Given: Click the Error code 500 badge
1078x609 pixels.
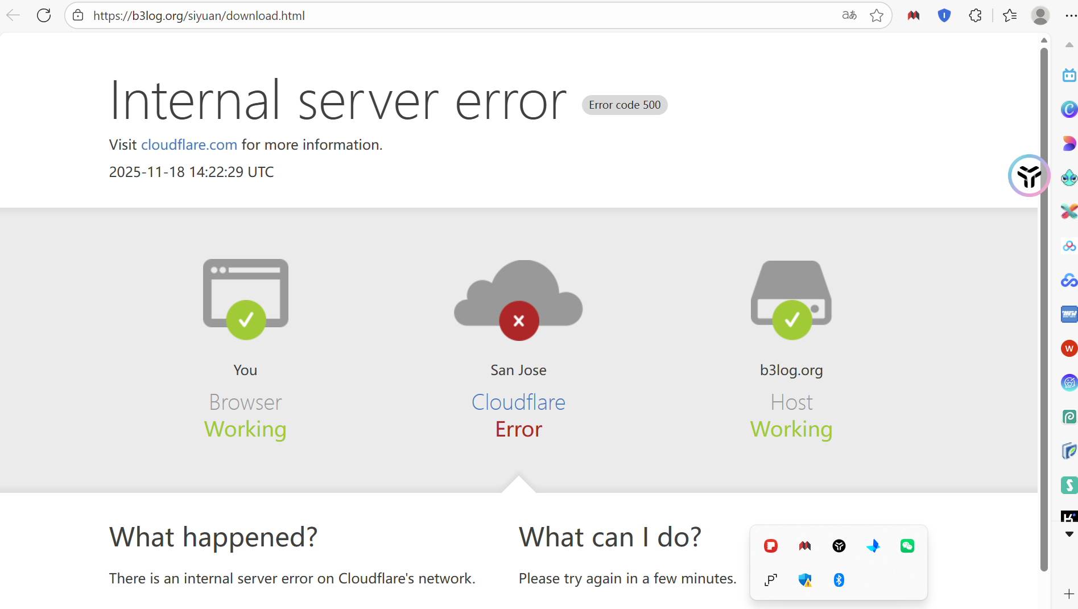Looking at the screenshot, I should click(625, 105).
